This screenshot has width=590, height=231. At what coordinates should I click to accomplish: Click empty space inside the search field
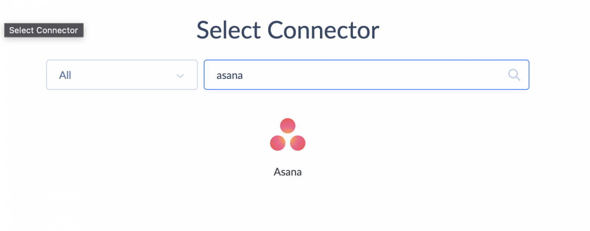point(384,75)
